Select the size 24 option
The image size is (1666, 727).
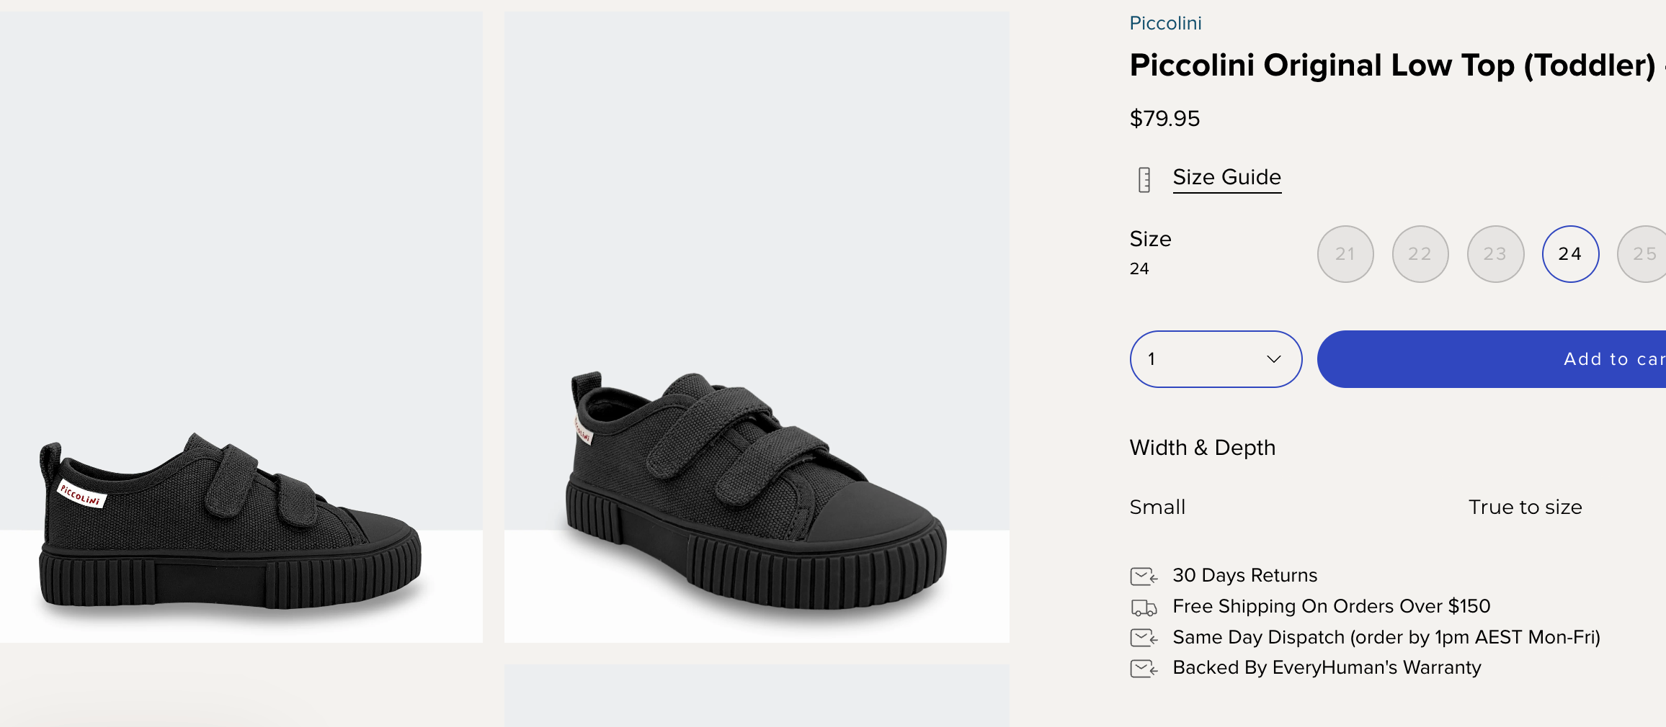[1570, 254]
